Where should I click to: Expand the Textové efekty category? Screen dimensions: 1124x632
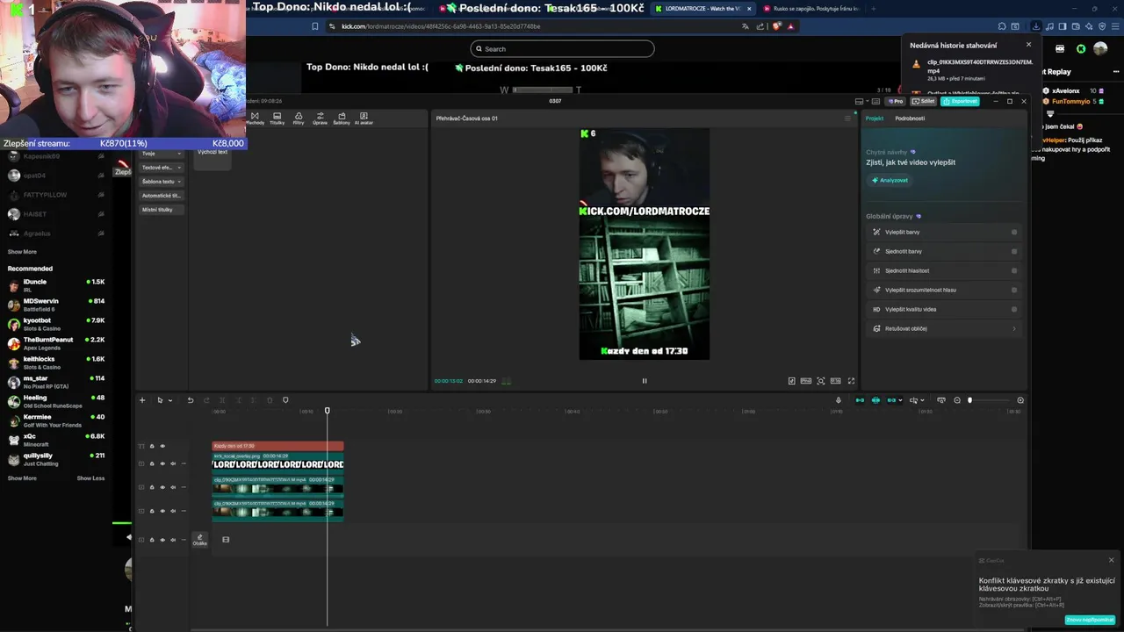[161, 168]
